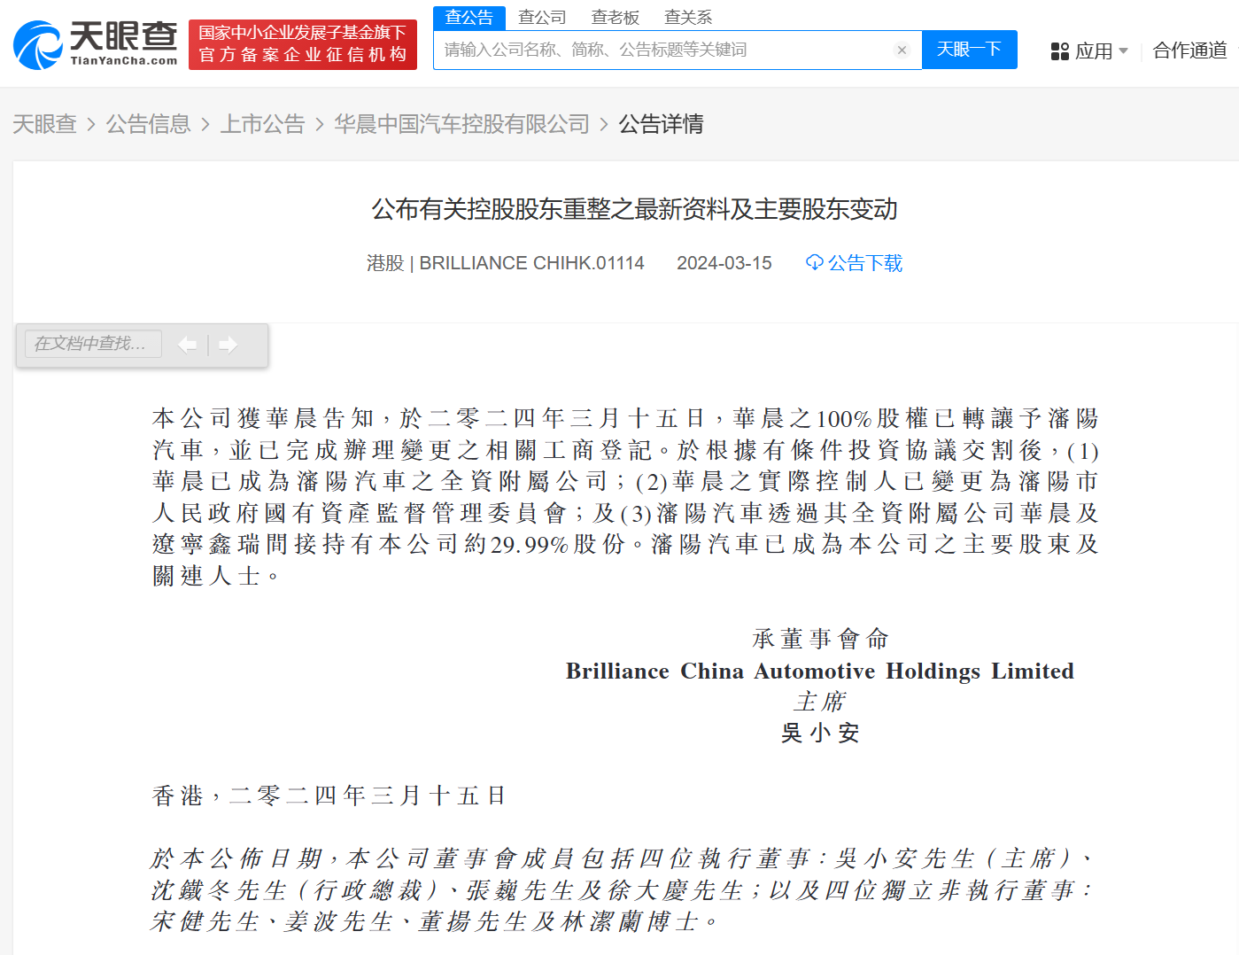Expand the 应用 dropdown arrow
The height and width of the screenshot is (955, 1239).
pyautogui.click(x=1124, y=51)
